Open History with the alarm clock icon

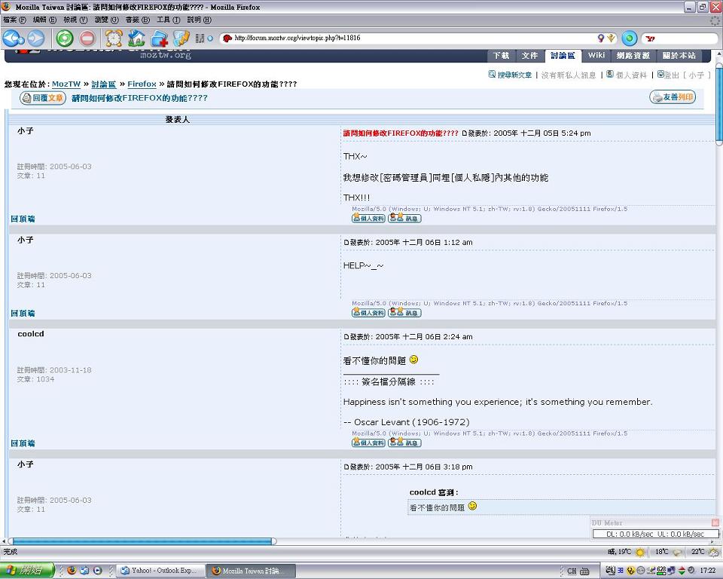[114, 38]
